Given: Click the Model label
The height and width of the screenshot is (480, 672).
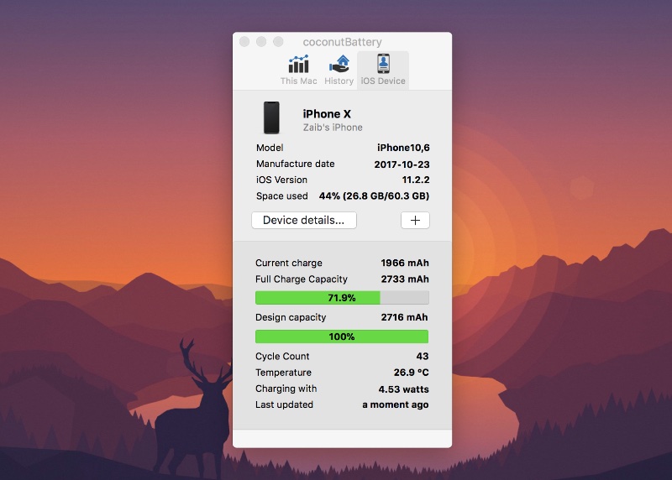Looking at the screenshot, I should 270,148.
